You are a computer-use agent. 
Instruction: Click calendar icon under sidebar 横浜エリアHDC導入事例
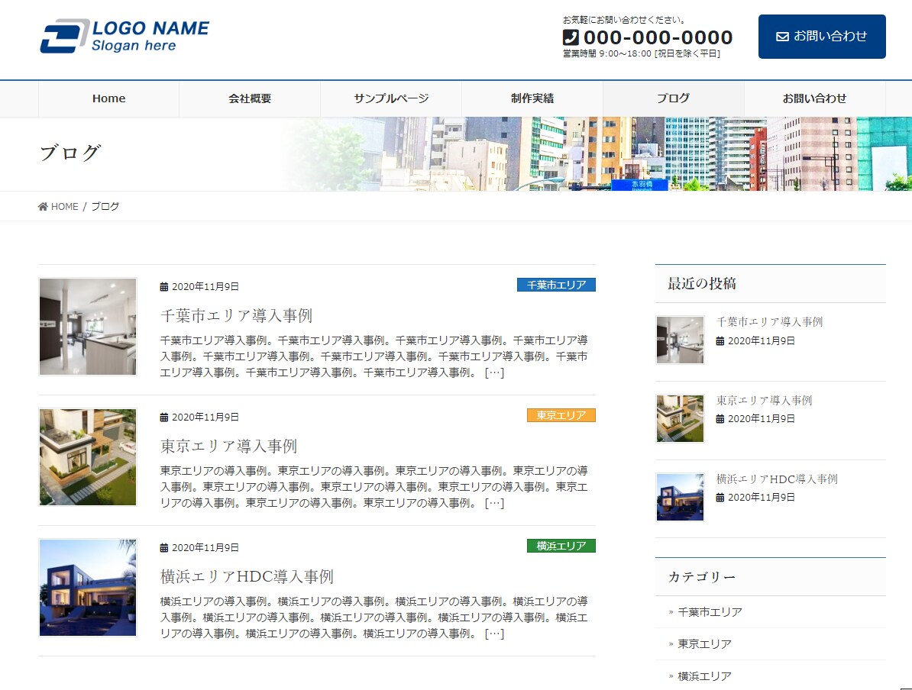coord(720,498)
